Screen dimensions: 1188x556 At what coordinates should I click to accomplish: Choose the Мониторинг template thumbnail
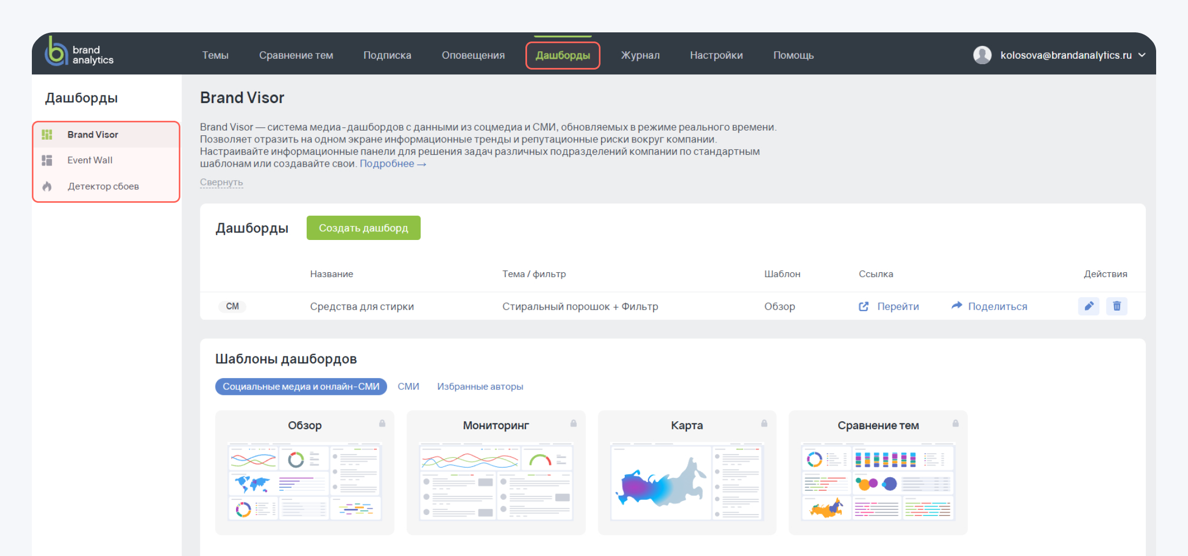coord(496,482)
